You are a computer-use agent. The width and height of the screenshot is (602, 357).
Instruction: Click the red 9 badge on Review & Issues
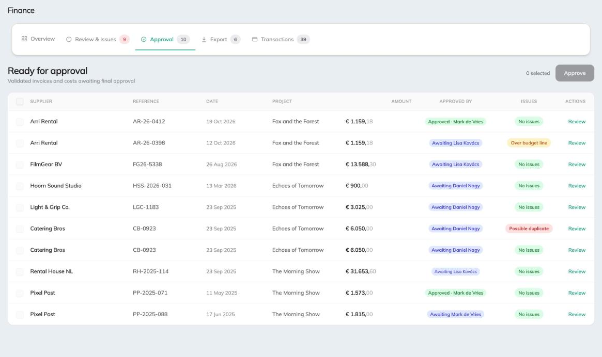(125, 39)
